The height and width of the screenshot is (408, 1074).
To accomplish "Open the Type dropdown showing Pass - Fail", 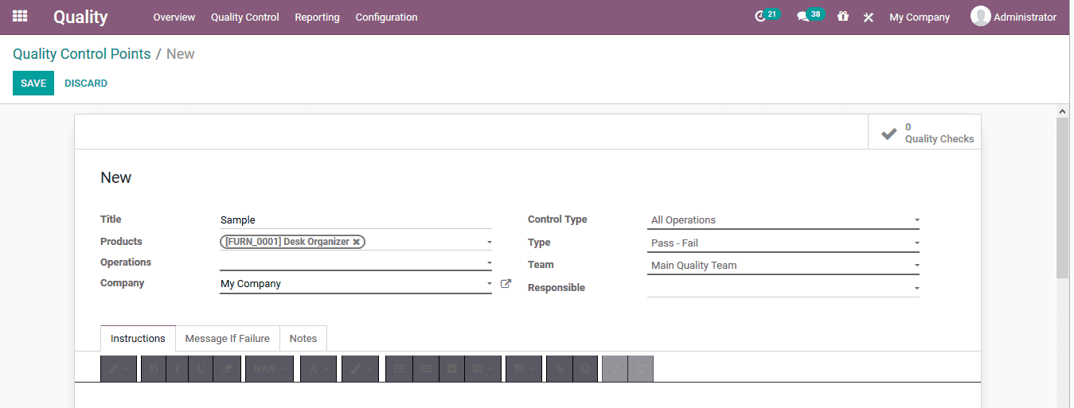I will 783,243.
